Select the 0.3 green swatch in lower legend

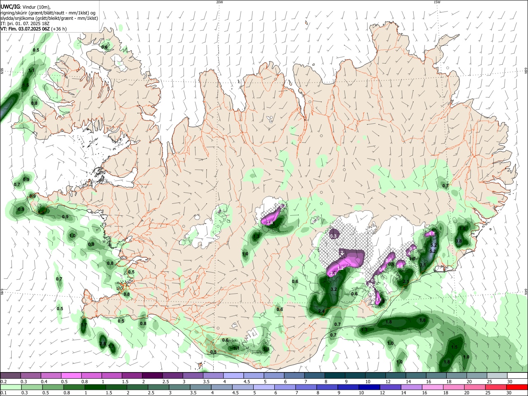coord(32,387)
